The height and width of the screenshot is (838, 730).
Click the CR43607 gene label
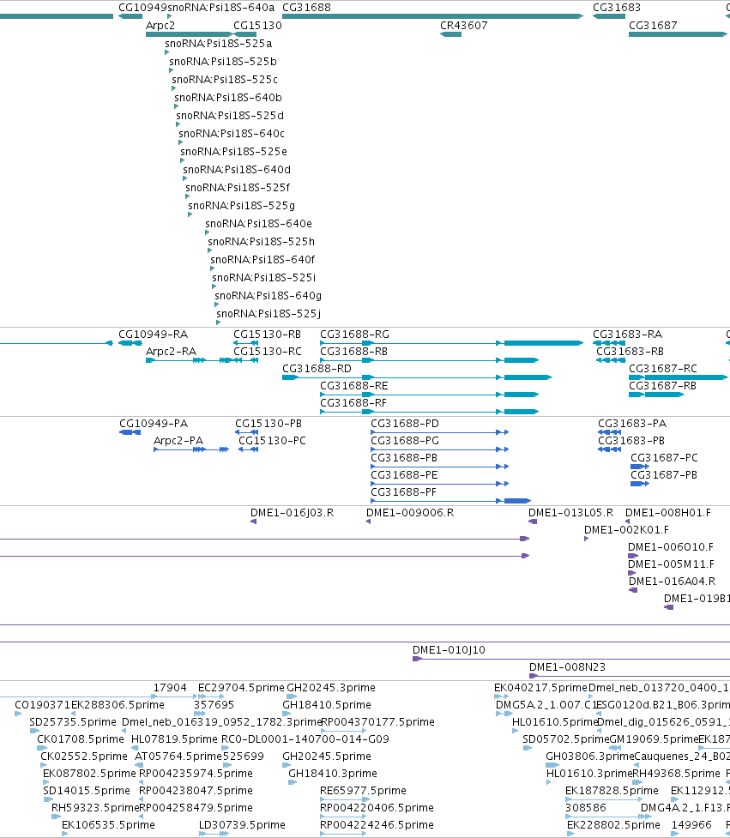[464, 25]
